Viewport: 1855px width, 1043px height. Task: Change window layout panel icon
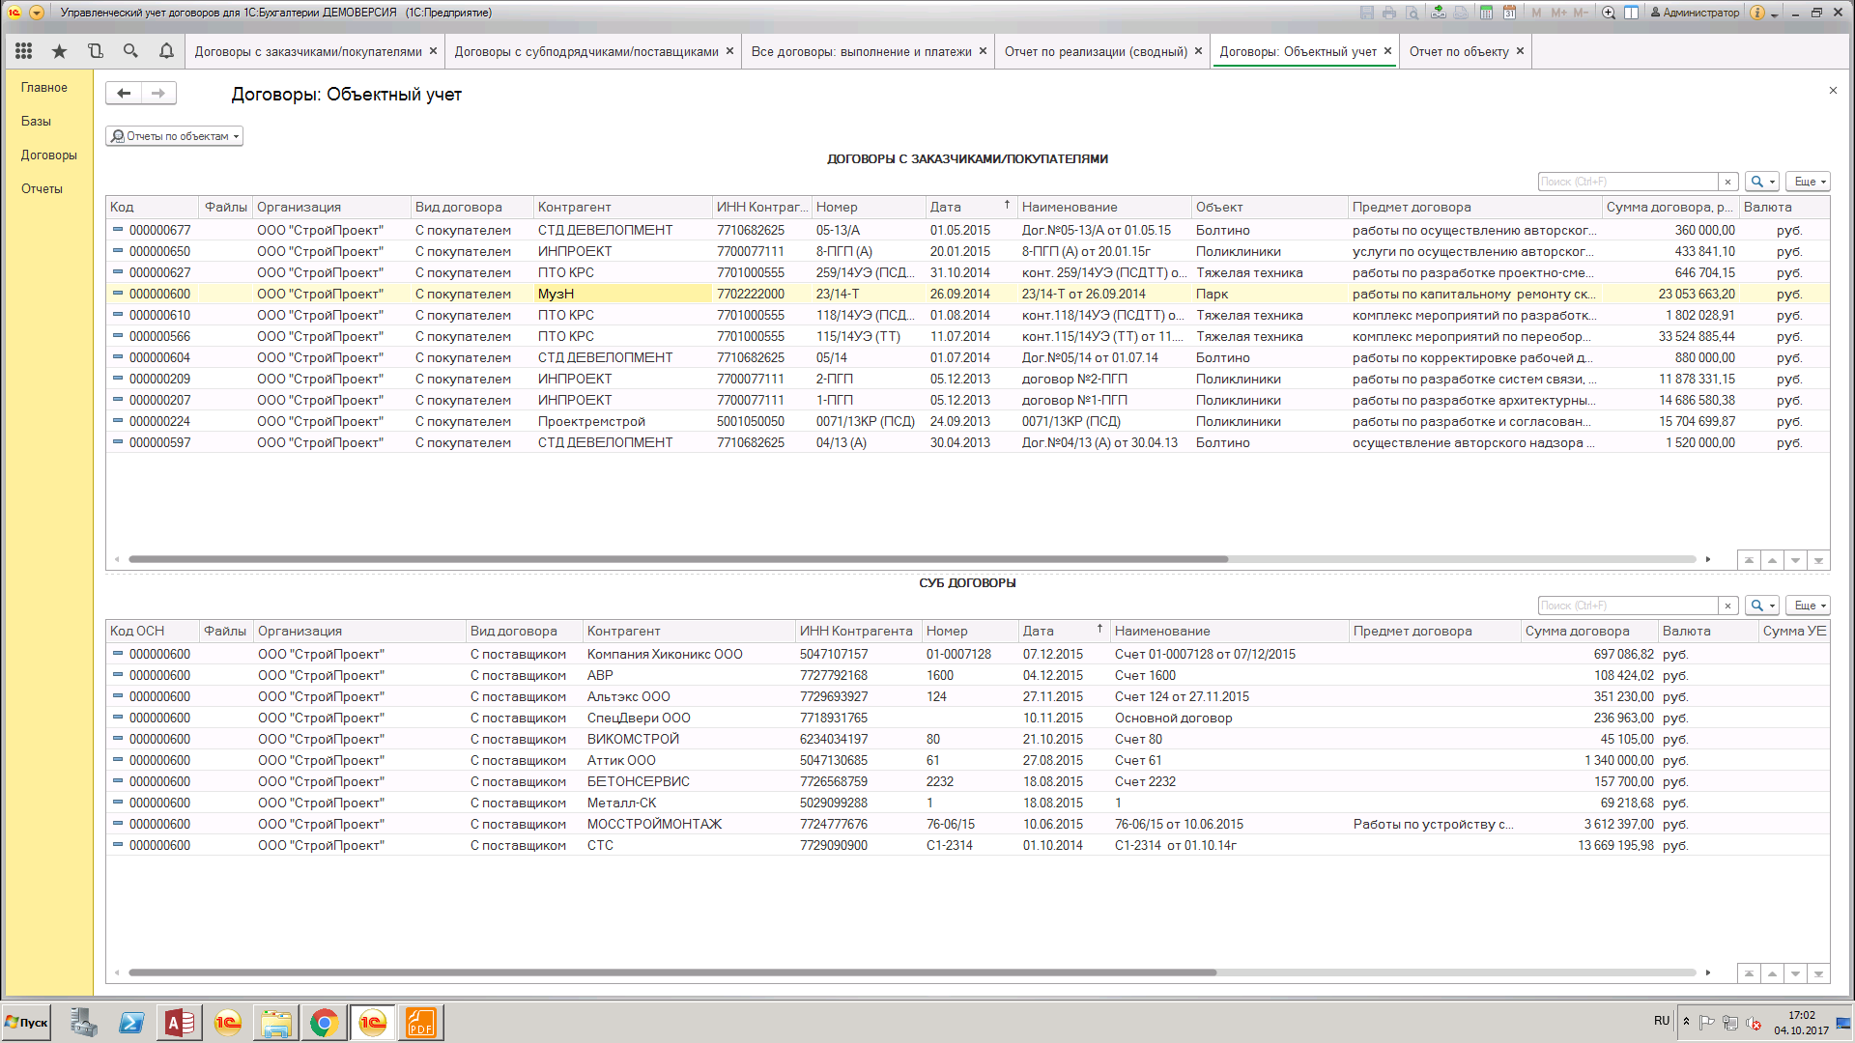point(1631,13)
